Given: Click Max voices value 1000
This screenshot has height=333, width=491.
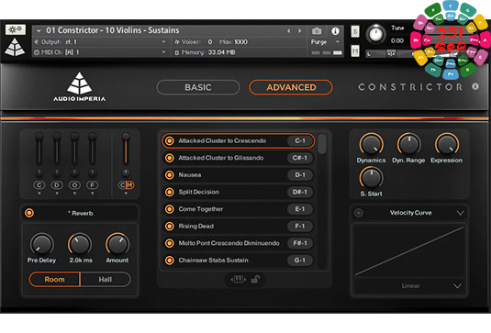Looking at the screenshot, I should click(240, 42).
